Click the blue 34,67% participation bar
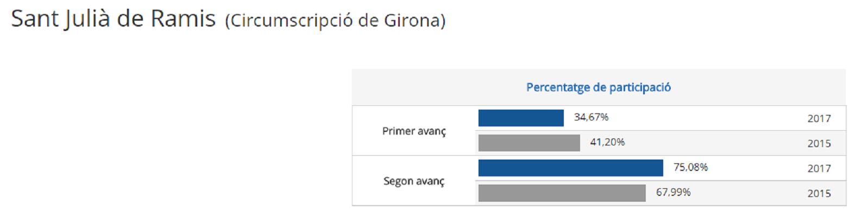The image size is (862, 217). (521, 118)
